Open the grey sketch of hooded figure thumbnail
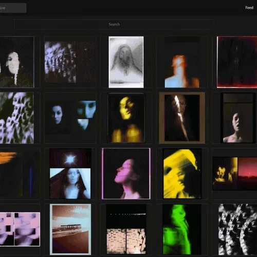257x257 pixels. [126, 62]
